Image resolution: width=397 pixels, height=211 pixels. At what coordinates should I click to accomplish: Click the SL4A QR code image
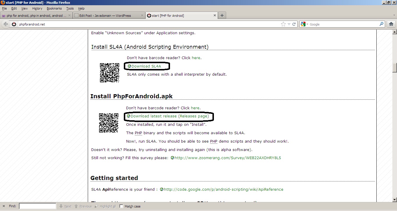coord(110,73)
